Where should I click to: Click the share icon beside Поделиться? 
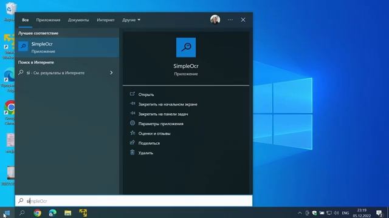pos(133,142)
